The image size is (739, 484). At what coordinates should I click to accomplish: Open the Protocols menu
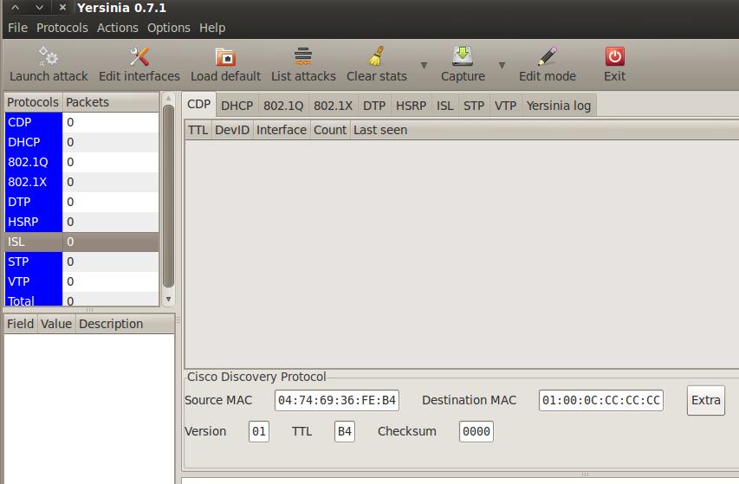(62, 28)
